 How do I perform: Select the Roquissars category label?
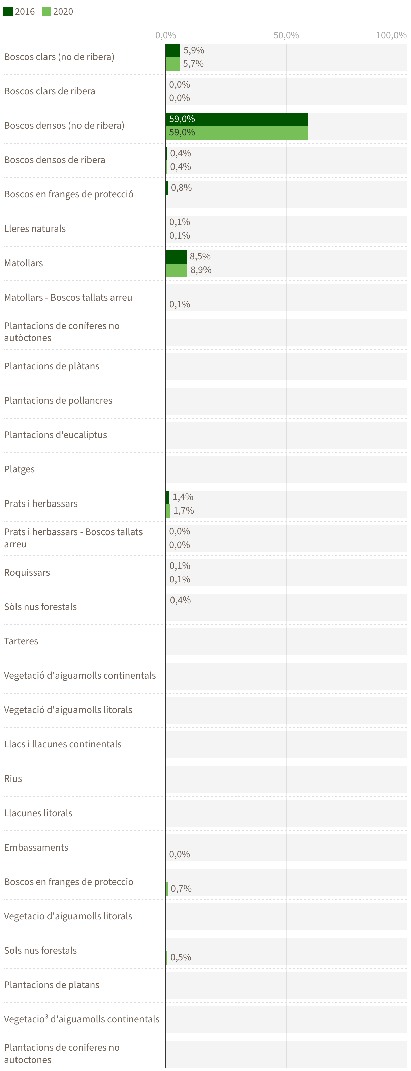(x=27, y=573)
